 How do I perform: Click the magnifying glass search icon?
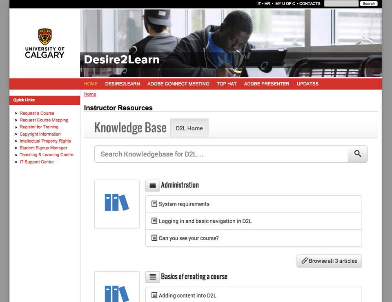tap(357, 154)
